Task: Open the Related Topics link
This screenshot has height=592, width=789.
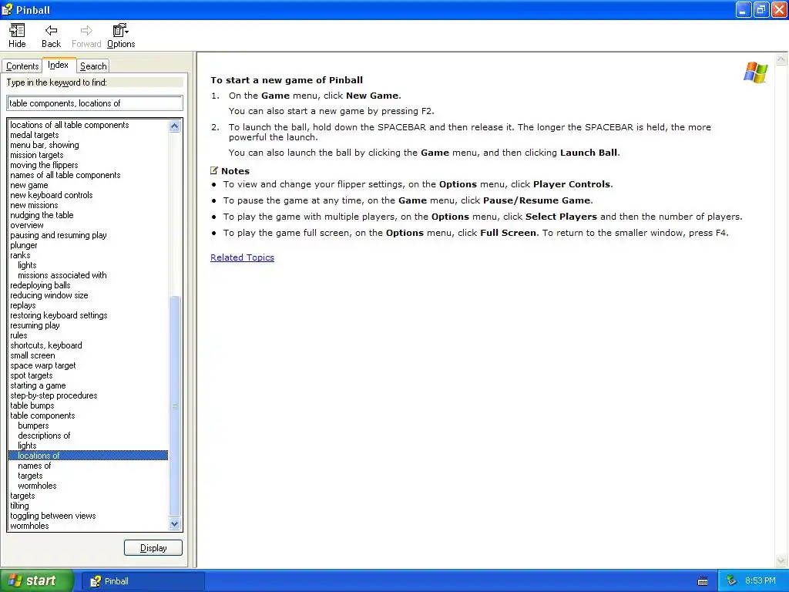Action: 242,257
